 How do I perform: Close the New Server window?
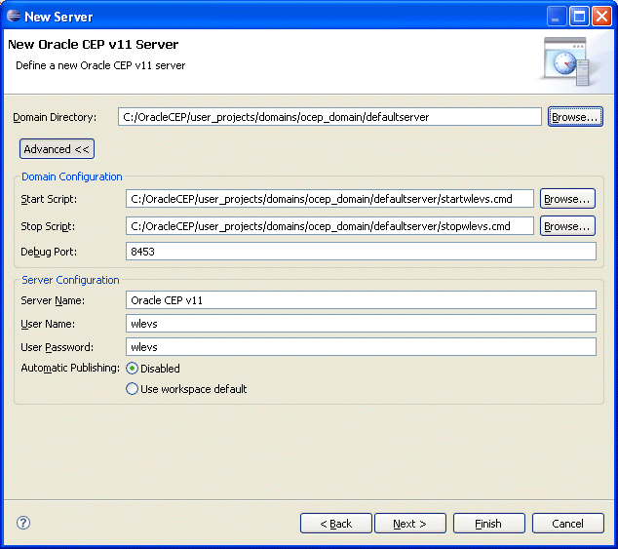[601, 17]
